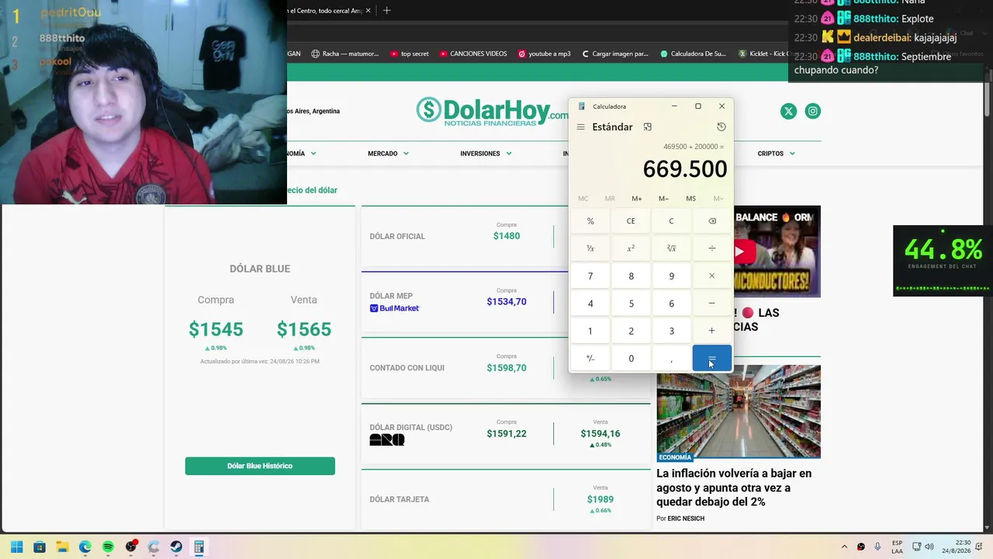Screen dimensions: 993x559
Task: Open the 'Cargar imagen par...' bookmark
Action: [x=614, y=54]
